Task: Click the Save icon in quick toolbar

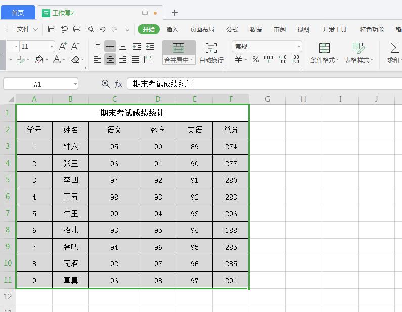Action: tap(51, 29)
